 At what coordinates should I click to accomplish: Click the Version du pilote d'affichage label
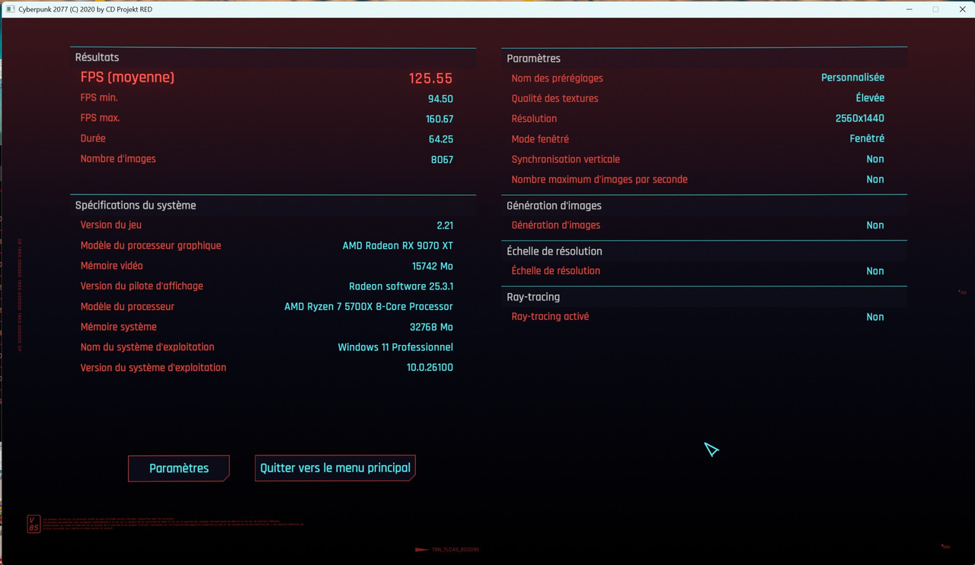tap(142, 286)
